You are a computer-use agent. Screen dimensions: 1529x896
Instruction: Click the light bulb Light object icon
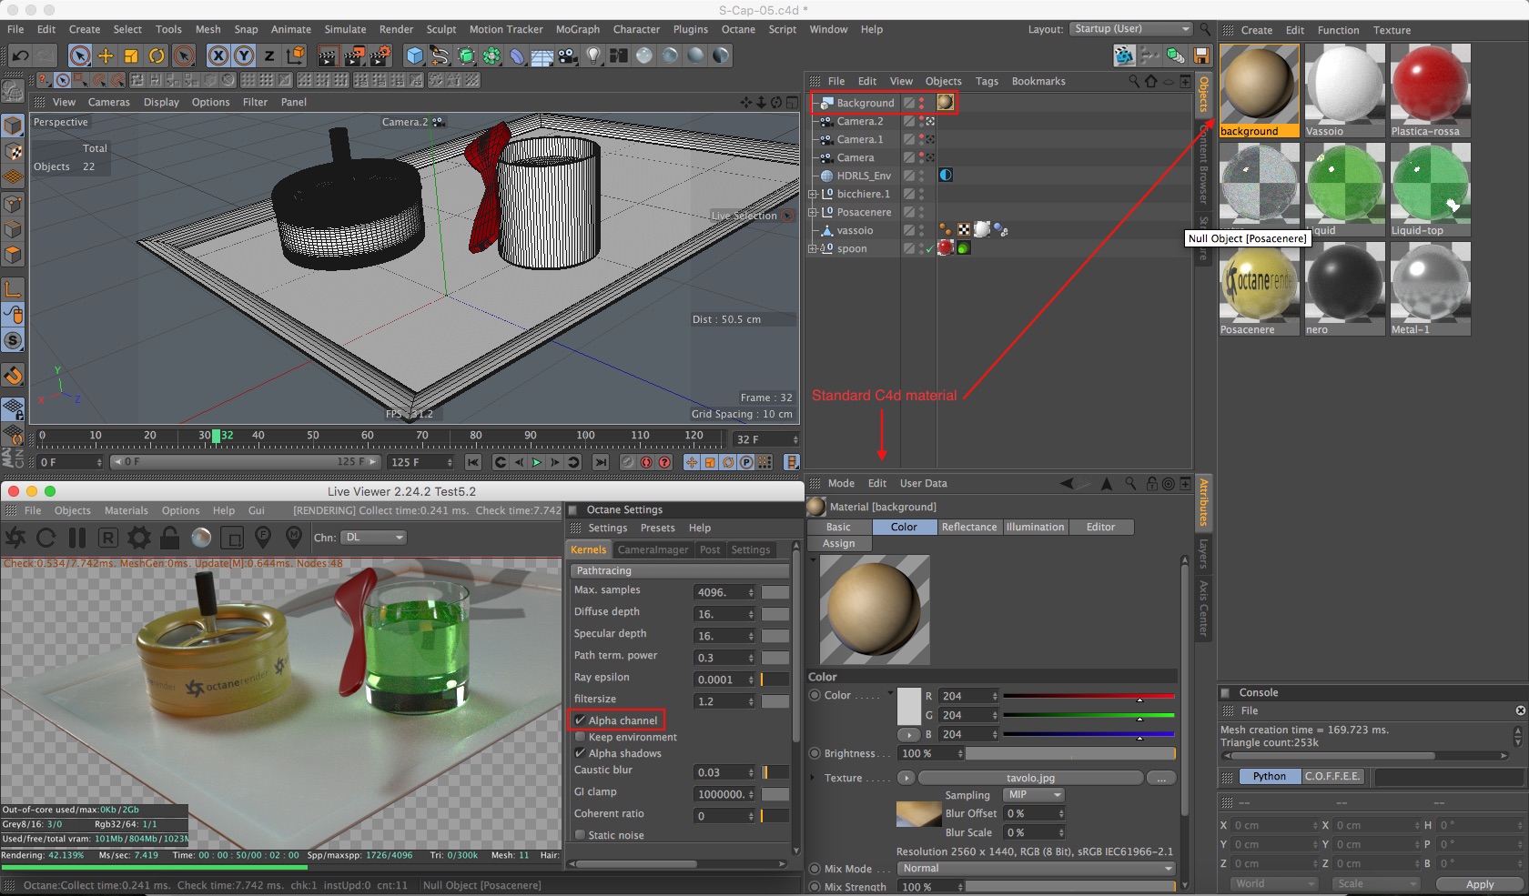point(593,55)
